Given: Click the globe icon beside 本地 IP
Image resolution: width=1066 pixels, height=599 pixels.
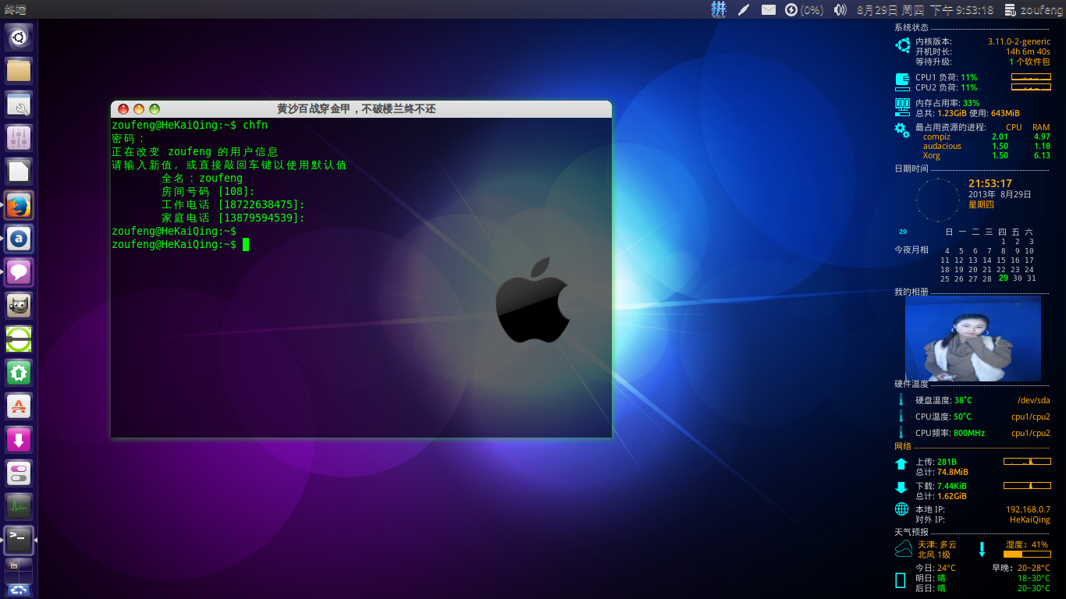Looking at the screenshot, I should pyautogui.click(x=901, y=509).
